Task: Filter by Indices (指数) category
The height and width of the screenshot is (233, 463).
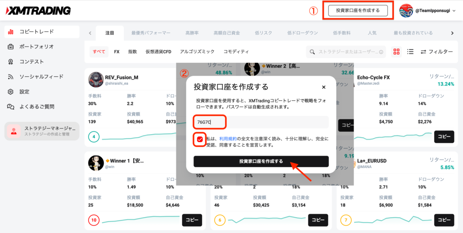Action: click(132, 51)
